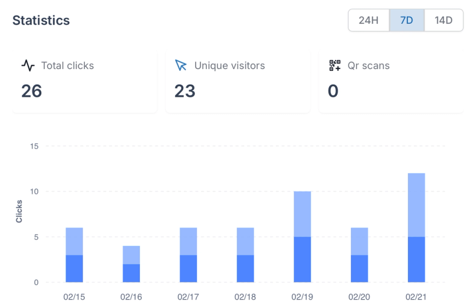This screenshot has height=307, width=473.
Task: Select the currently active 7D view
Action: (x=406, y=20)
